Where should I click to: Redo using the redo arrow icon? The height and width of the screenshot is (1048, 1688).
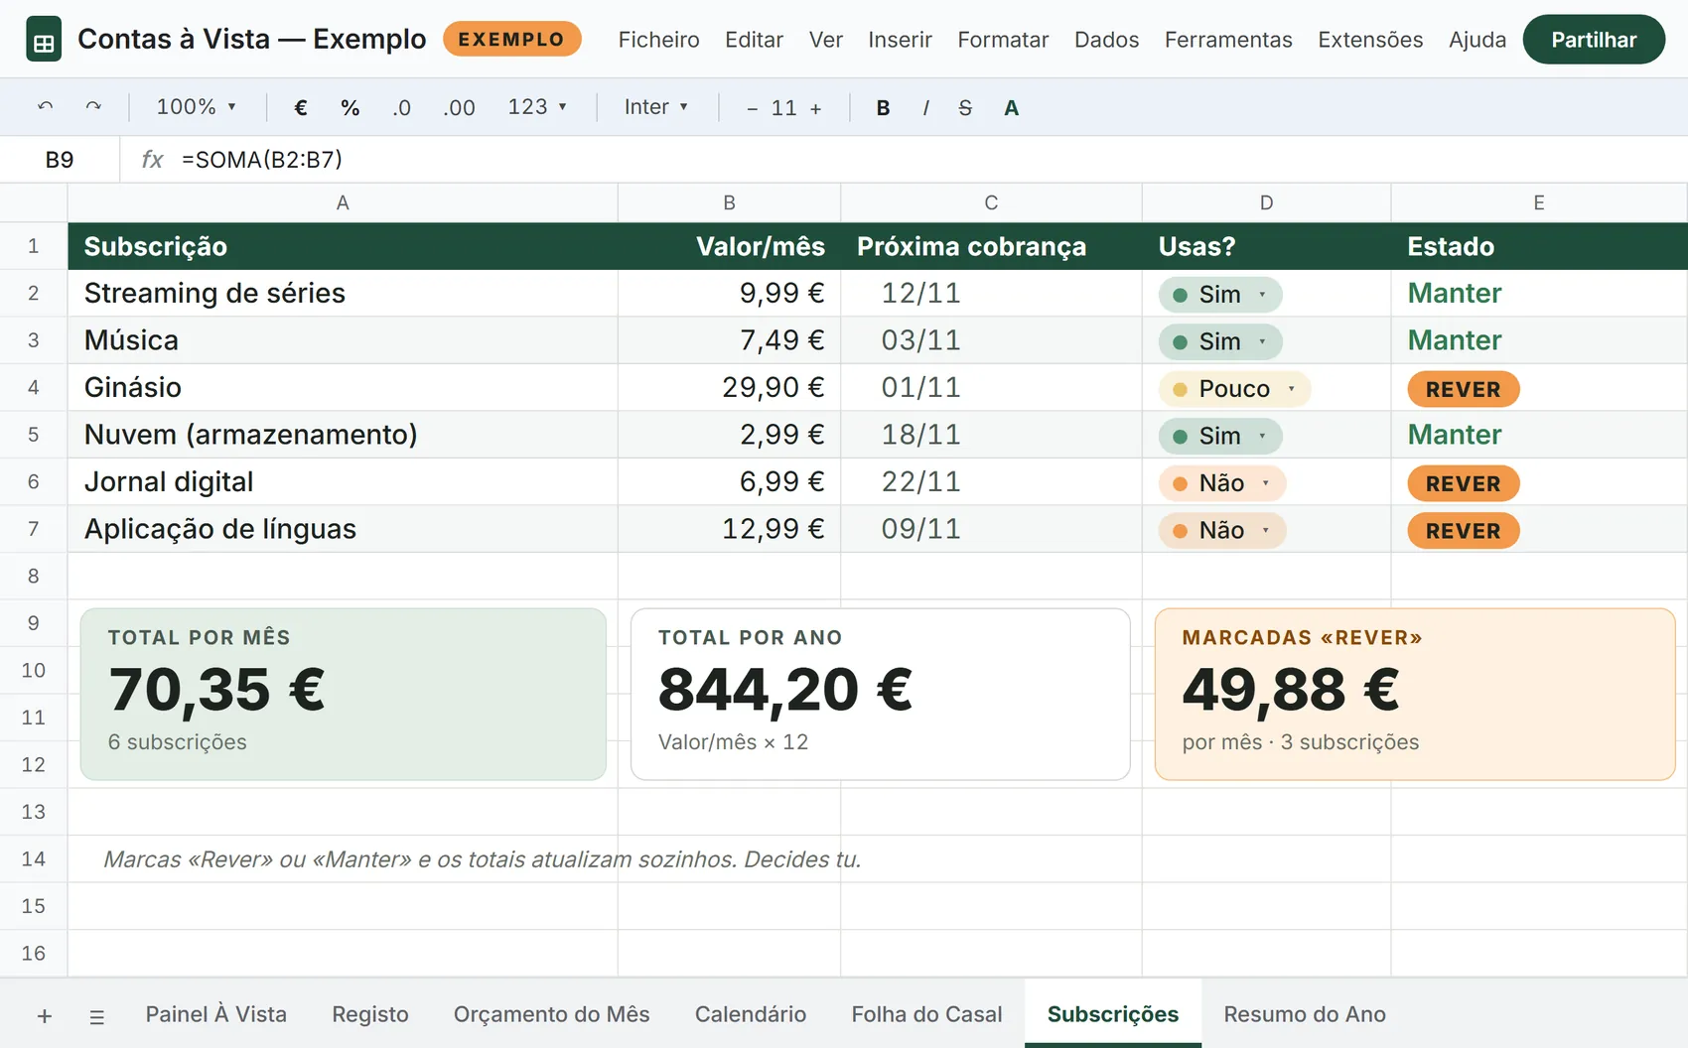click(x=93, y=107)
